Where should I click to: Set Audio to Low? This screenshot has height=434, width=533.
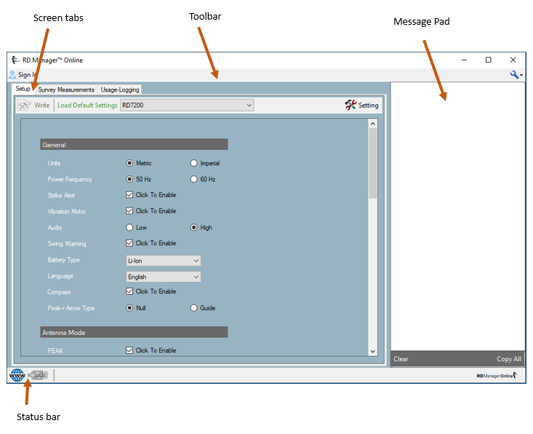point(129,227)
